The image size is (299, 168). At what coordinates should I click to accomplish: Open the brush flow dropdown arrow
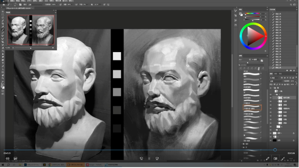pos(73,4)
